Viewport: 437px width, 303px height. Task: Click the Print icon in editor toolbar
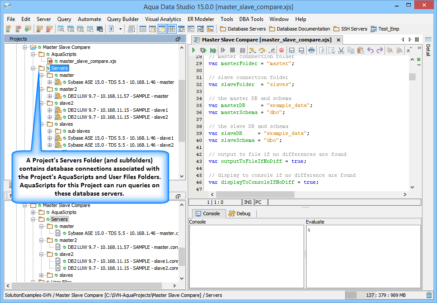(x=311, y=50)
